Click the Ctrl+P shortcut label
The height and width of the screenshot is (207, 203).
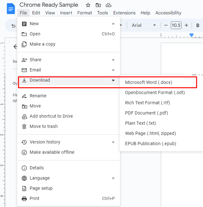tap(108, 198)
